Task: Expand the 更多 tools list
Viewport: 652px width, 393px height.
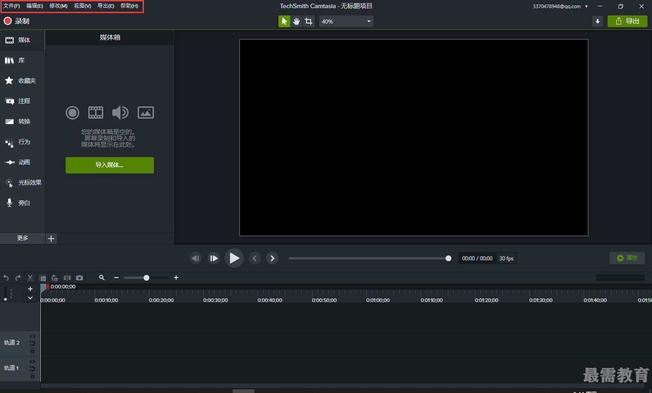Action: (23, 238)
